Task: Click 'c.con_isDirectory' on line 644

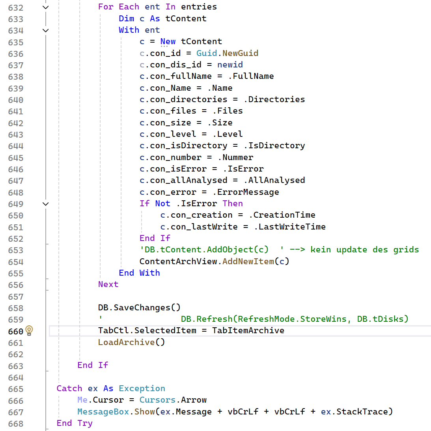Action: pyautogui.click(x=183, y=146)
